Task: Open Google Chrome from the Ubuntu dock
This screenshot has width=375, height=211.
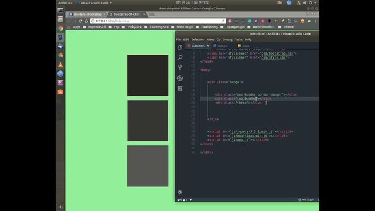Action: click(60, 29)
